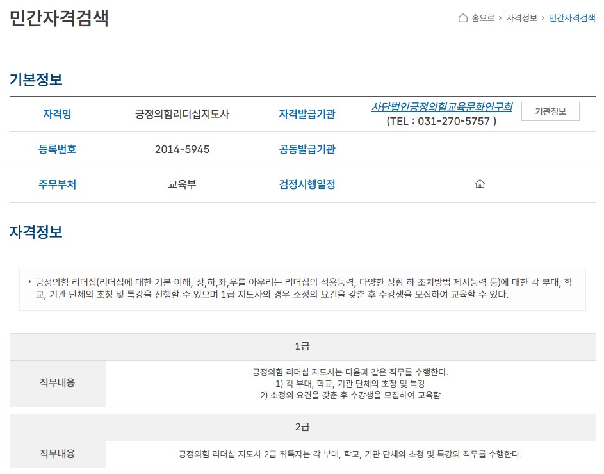The image size is (604, 474).
Task: Click the house icon in 검정시행일정 row
Action: click(x=480, y=184)
